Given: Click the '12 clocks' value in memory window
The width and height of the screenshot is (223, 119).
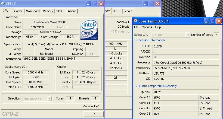Looking at the screenshot, I should [116, 68].
